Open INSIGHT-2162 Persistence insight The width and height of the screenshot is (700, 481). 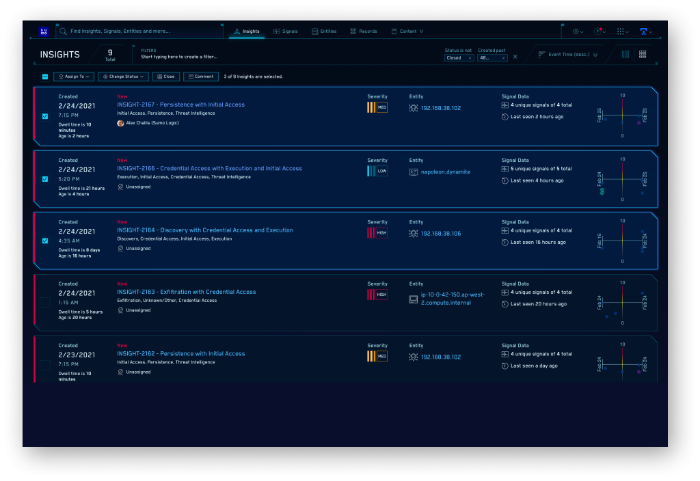180,354
